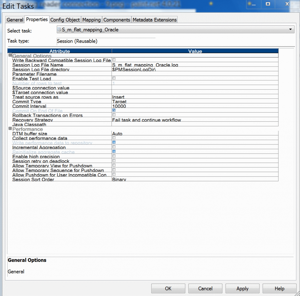Image resolution: width=300 pixels, height=296 pixels.
Task: Switch to the Config Object tab
Action: 65,20
